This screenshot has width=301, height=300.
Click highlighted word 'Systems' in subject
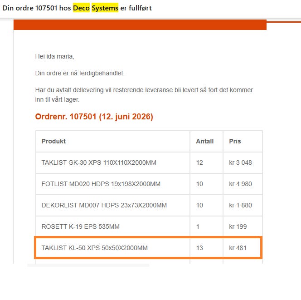pos(105,8)
